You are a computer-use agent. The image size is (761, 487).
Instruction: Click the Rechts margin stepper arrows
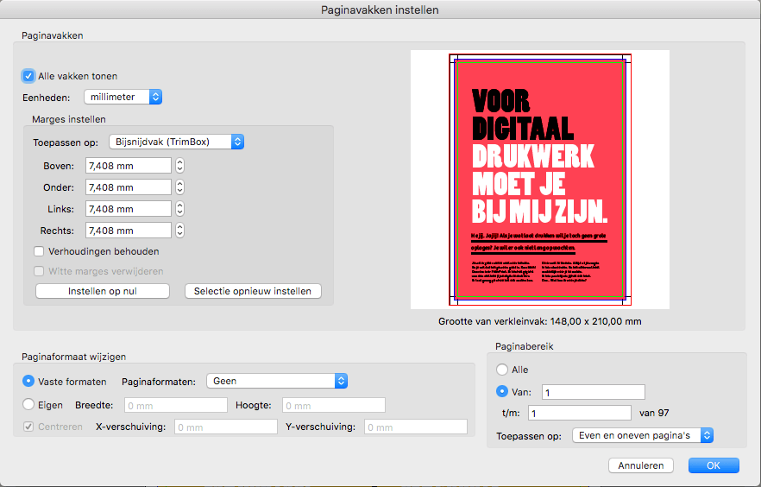tap(180, 231)
